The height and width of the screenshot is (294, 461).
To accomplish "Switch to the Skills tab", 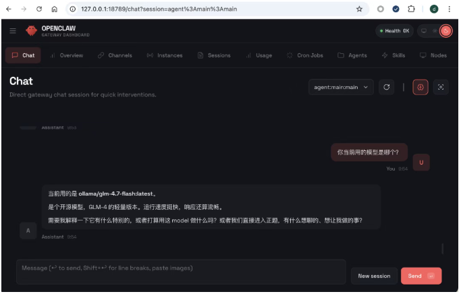I will point(394,55).
